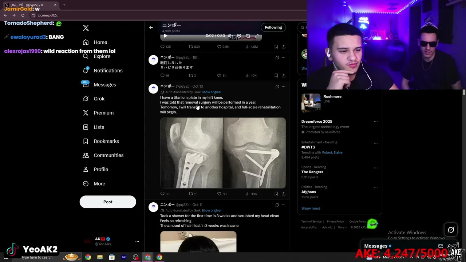This screenshot has width=466, height=262.
Task: Reply to the video post with 135 replies
Action: pyautogui.click(x=166, y=47)
